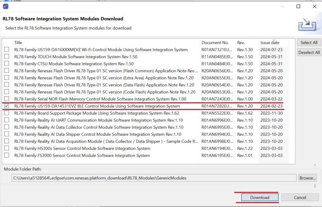Toggle sort on Issue date column header
Screen dimensions: 322x207
pyautogui.click(x=274, y=43)
